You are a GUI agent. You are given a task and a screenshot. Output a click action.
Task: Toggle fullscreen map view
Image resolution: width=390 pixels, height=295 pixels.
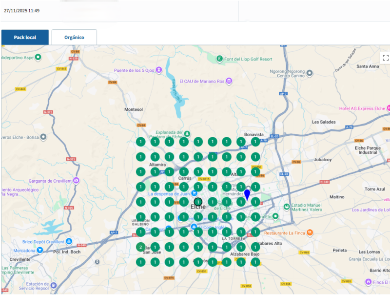click(386, 58)
